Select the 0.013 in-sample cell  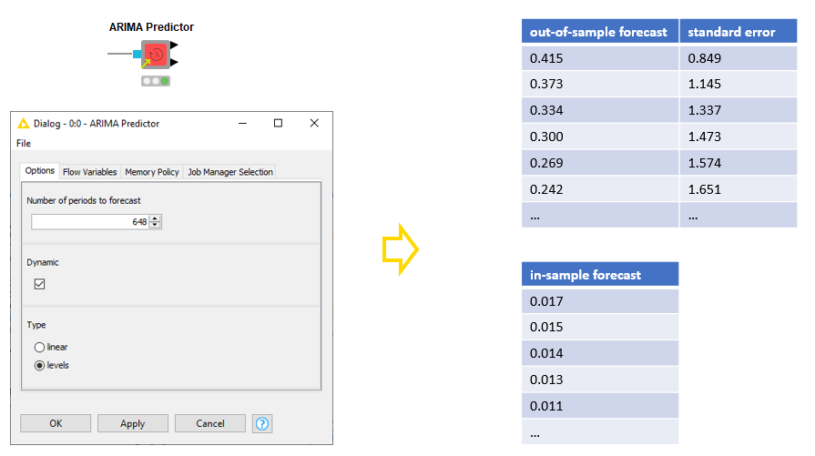pyautogui.click(x=600, y=380)
